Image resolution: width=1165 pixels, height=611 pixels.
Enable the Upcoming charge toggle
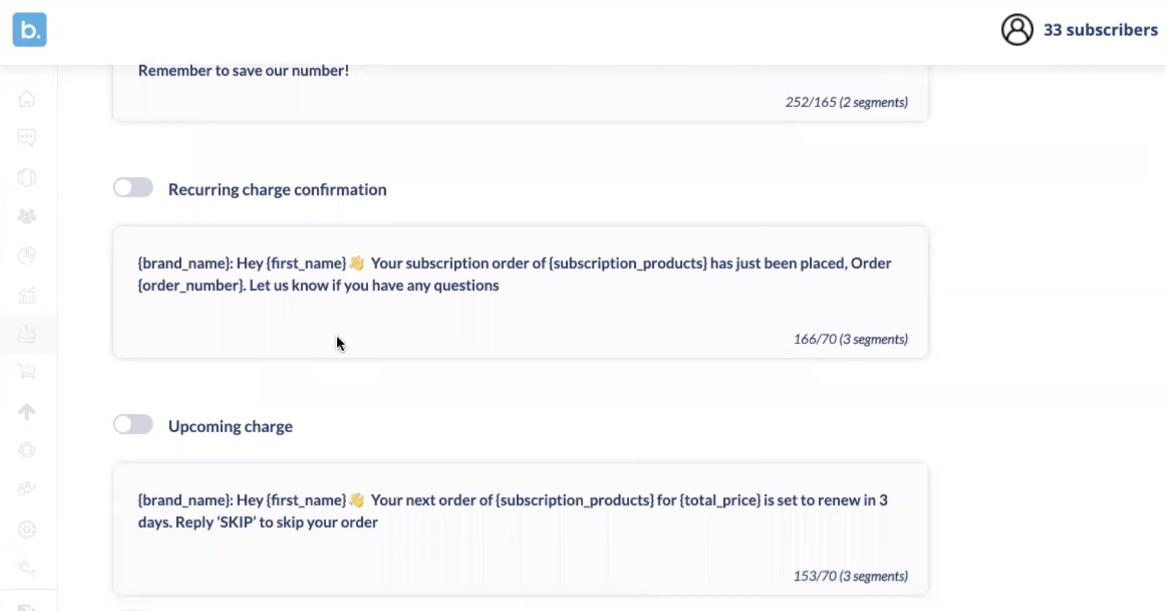[x=133, y=425]
